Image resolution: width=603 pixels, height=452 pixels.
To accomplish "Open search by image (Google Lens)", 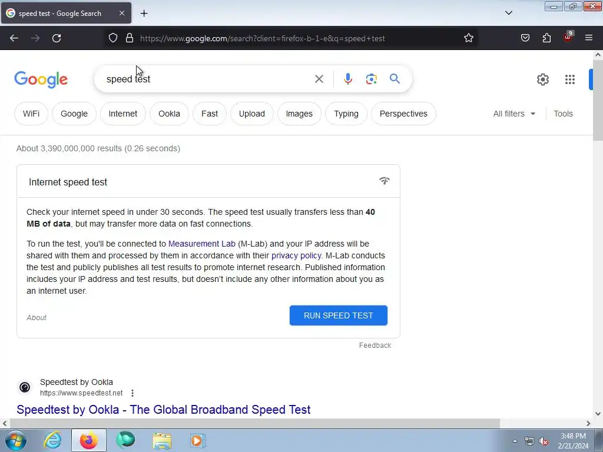I will pyautogui.click(x=371, y=79).
